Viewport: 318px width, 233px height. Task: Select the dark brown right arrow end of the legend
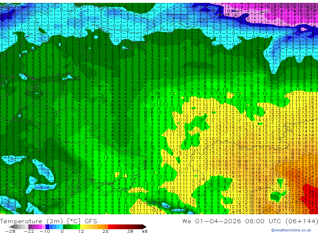[145, 227]
